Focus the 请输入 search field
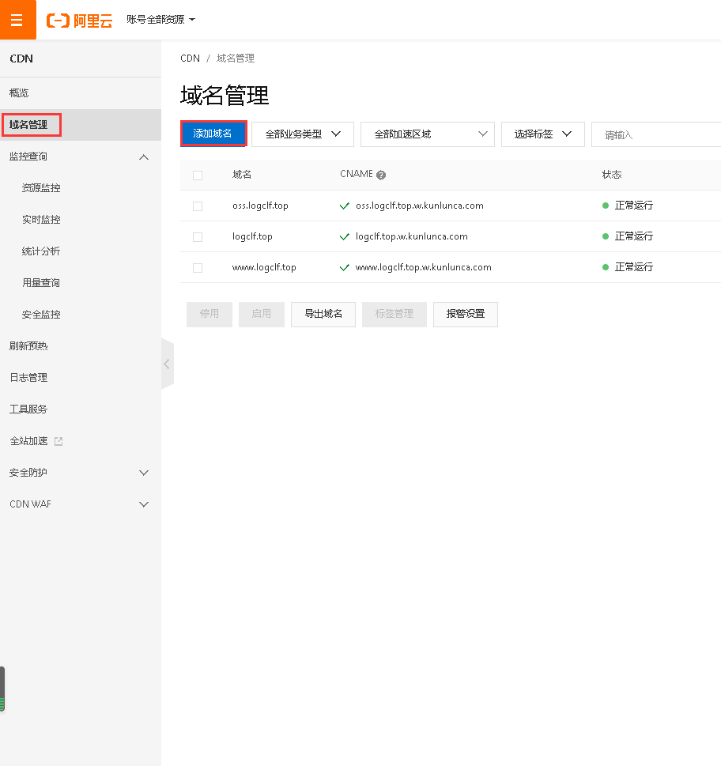 point(656,134)
